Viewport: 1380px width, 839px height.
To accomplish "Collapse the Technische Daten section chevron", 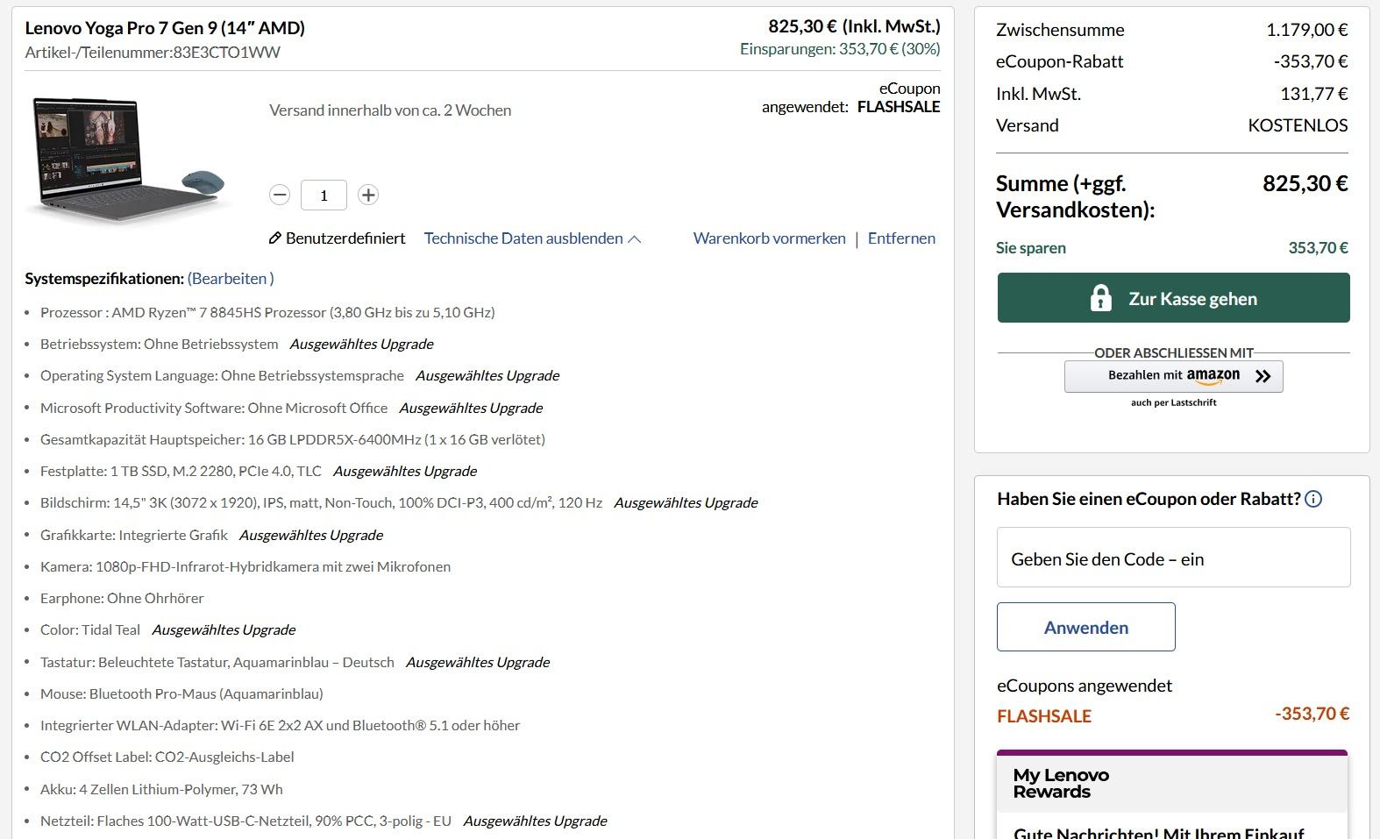I will click(x=635, y=239).
